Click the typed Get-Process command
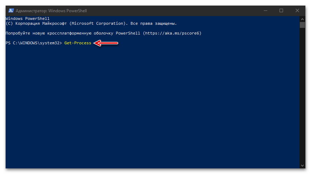The image size is (311, 174). click(78, 43)
